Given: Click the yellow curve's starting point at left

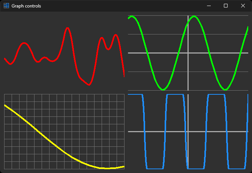Looking at the screenshot, I should point(5,105).
